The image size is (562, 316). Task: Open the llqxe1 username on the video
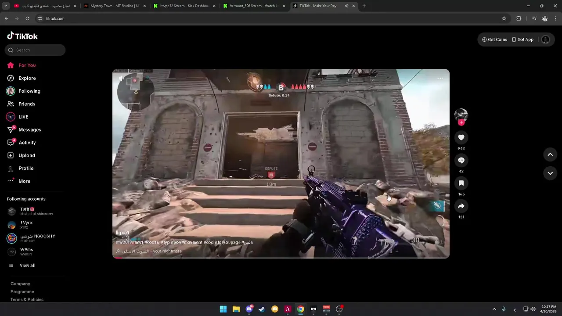tap(122, 233)
